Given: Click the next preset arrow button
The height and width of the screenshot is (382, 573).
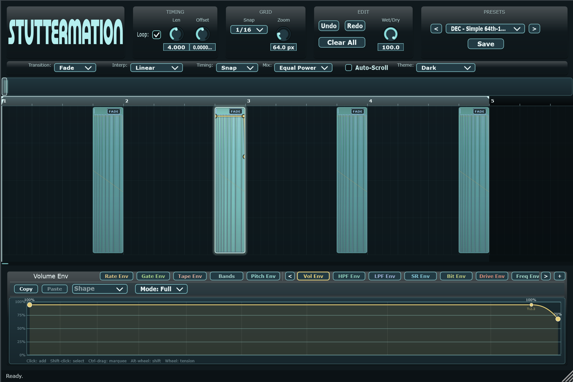Looking at the screenshot, I should [534, 29].
